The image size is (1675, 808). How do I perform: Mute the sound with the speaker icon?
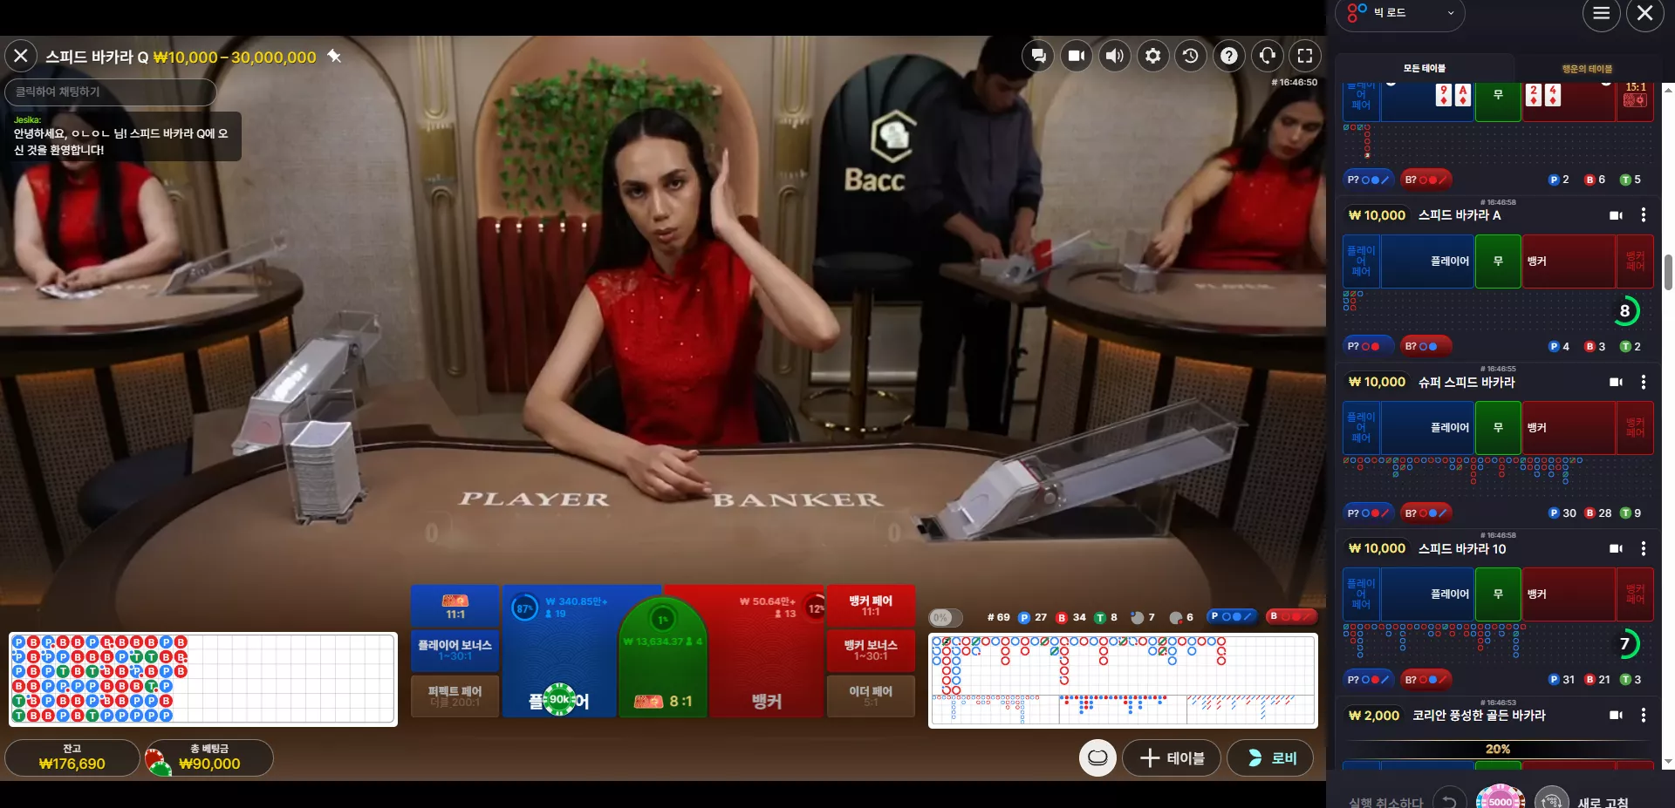point(1115,56)
